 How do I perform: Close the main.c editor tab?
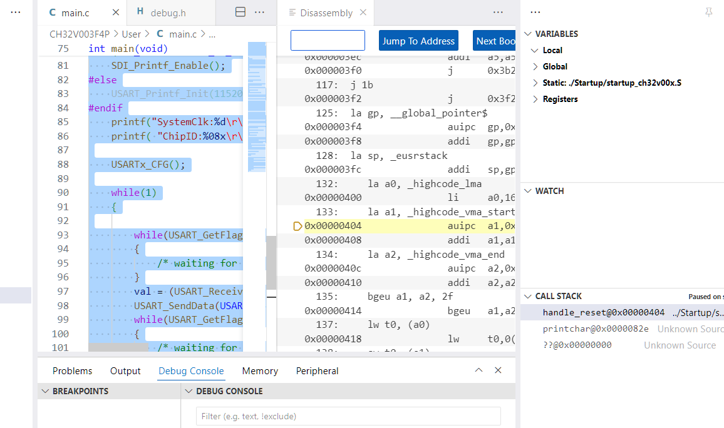point(115,13)
